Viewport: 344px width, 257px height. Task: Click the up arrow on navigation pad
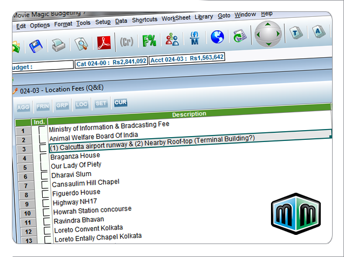(268, 24)
